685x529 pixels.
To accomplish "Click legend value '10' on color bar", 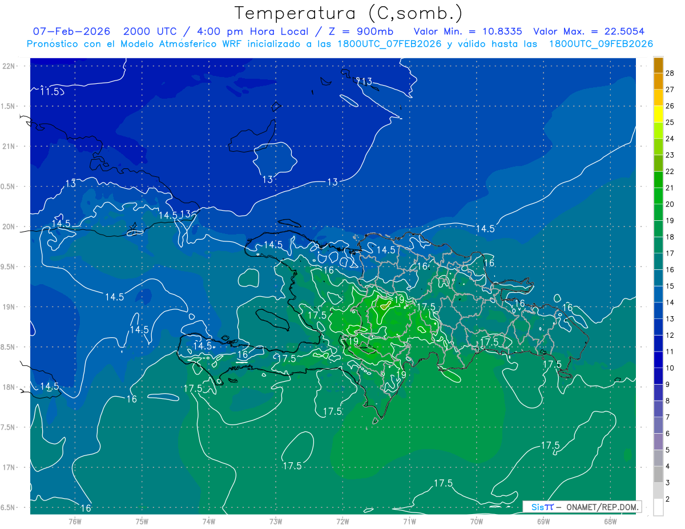I will click(x=670, y=368).
